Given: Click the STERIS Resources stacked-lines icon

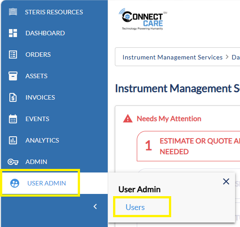Looking at the screenshot, I should point(13,12).
